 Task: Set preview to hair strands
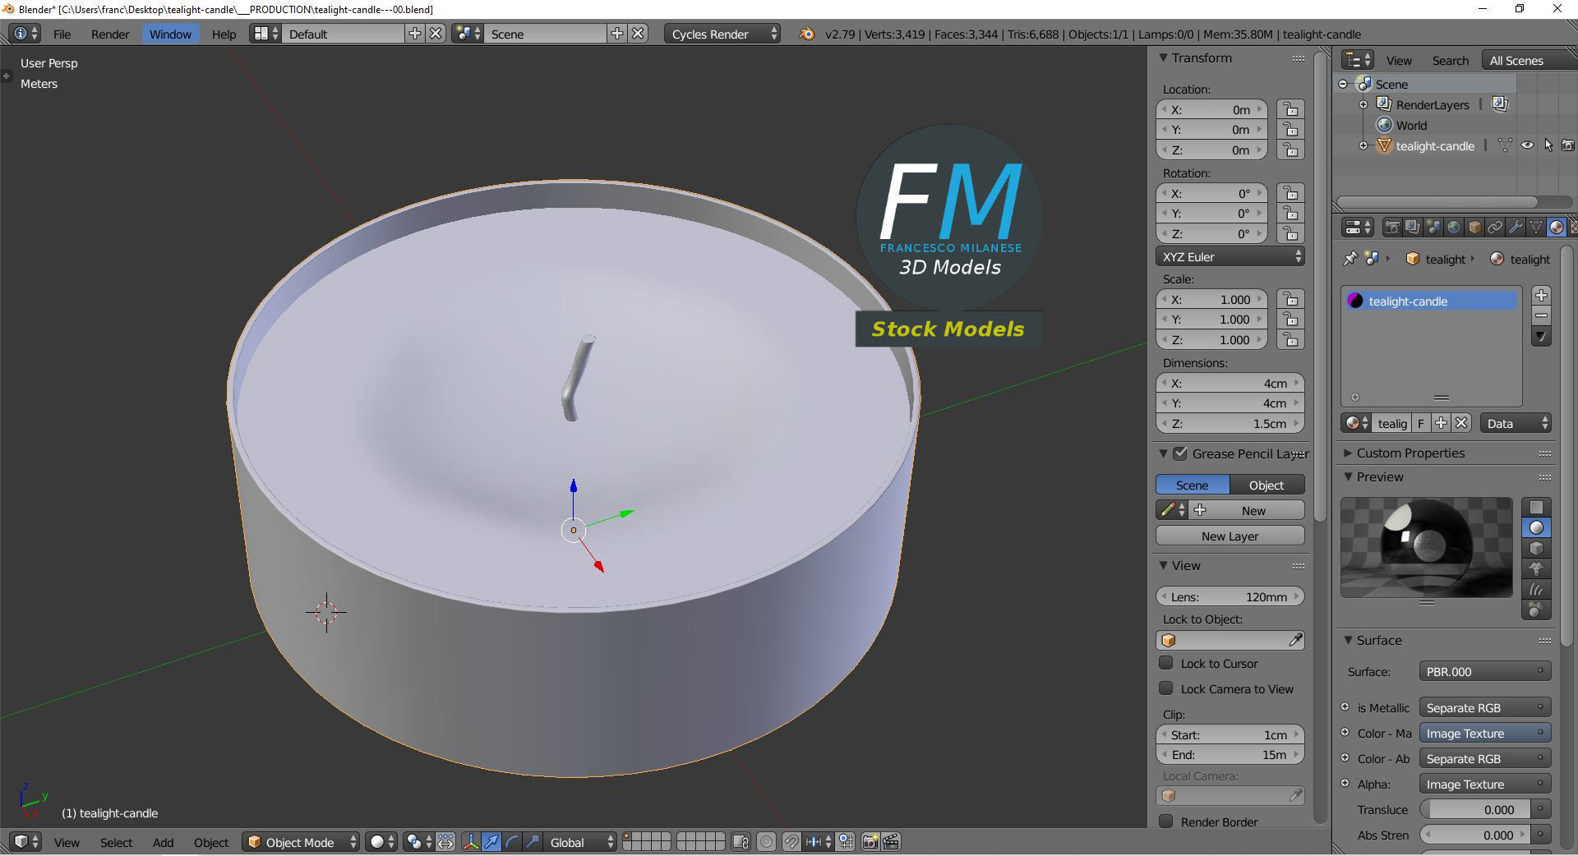(1536, 589)
